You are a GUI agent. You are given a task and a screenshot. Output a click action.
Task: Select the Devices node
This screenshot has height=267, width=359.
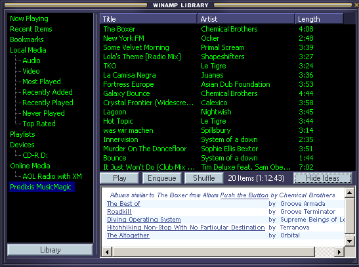pyautogui.click(x=22, y=145)
